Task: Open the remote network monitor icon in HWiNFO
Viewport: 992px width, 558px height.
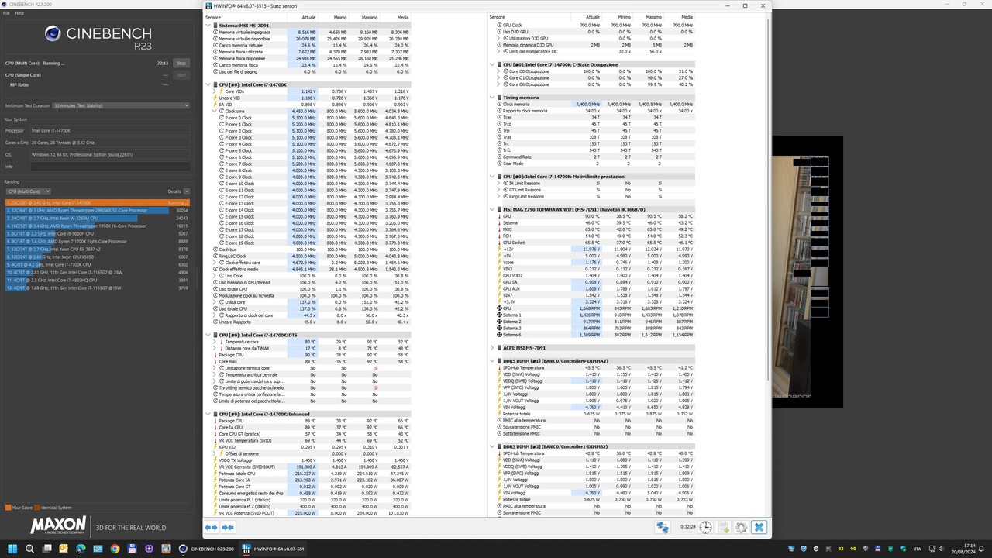Action: pyautogui.click(x=663, y=527)
